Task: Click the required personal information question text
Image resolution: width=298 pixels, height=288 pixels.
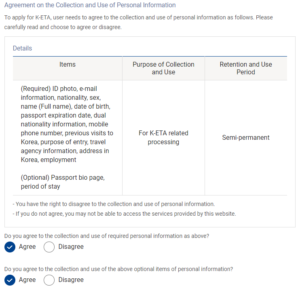Action: 107,236
